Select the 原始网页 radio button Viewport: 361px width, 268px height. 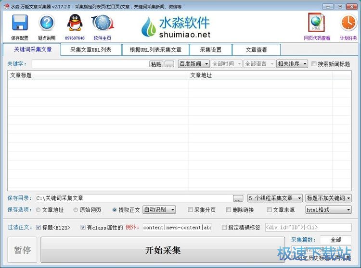tap(76, 210)
